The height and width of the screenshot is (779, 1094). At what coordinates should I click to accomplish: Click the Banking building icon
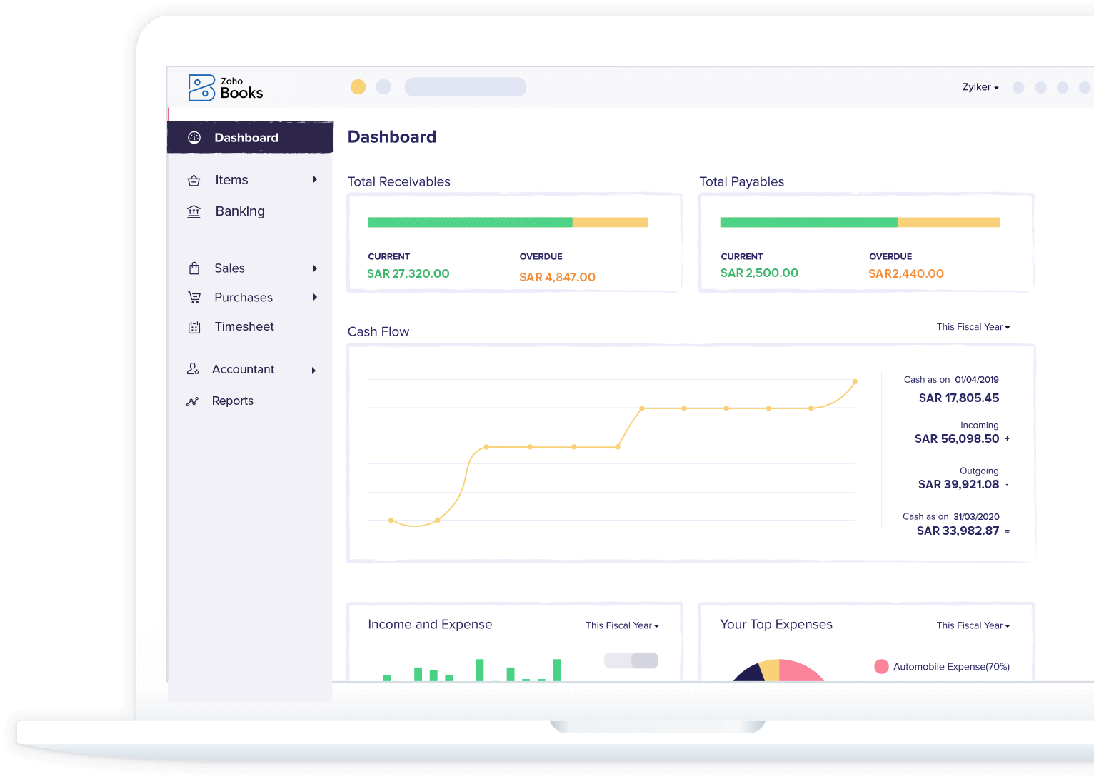point(194,211)
